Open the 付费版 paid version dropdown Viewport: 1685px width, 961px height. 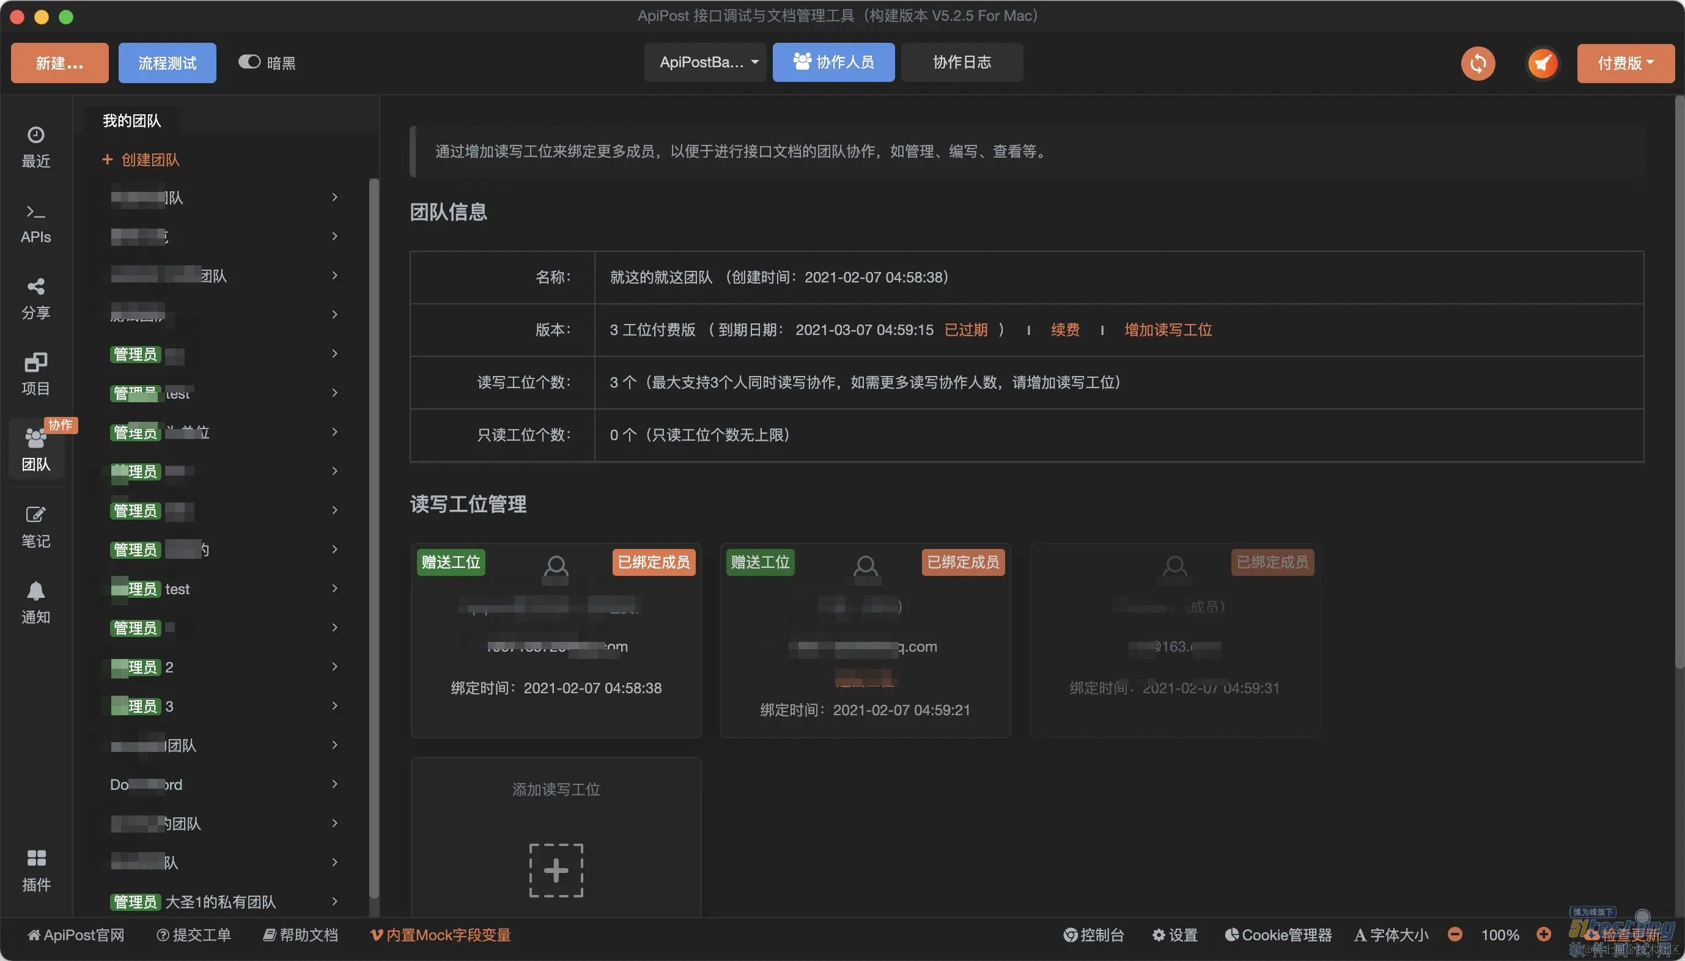pos(1625,63)
